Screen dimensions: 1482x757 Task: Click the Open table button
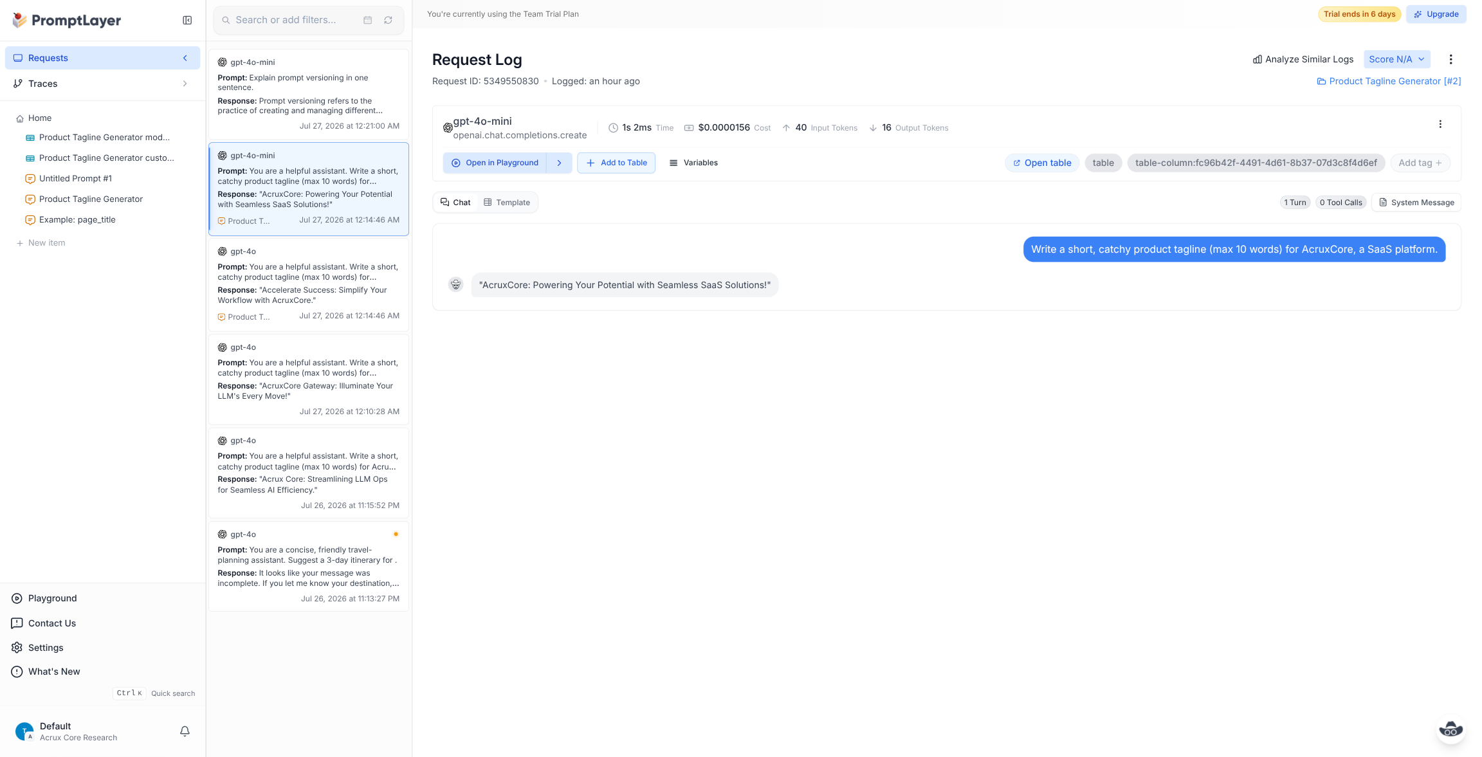click(x=1042, y=163)
